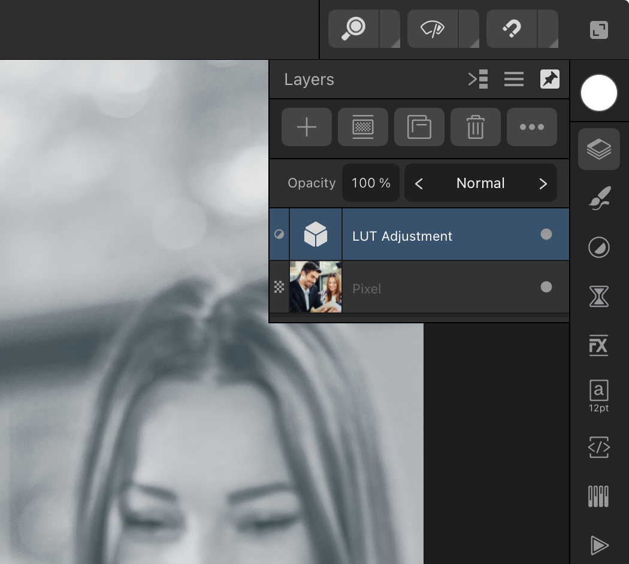629x564 pixels.
Task: Open the preview tool options flyout
Action: [469, 29]
